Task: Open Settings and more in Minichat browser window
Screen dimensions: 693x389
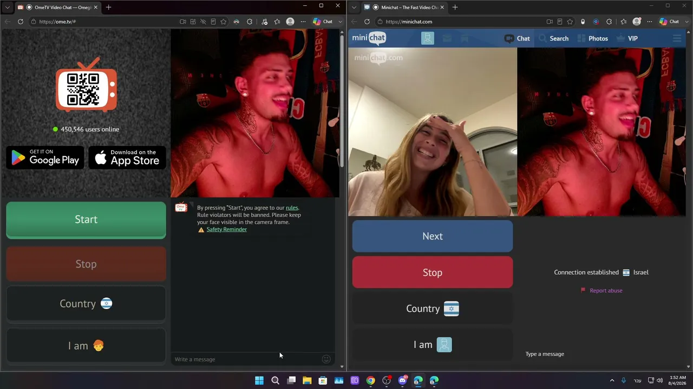Action: coord(650,22)
